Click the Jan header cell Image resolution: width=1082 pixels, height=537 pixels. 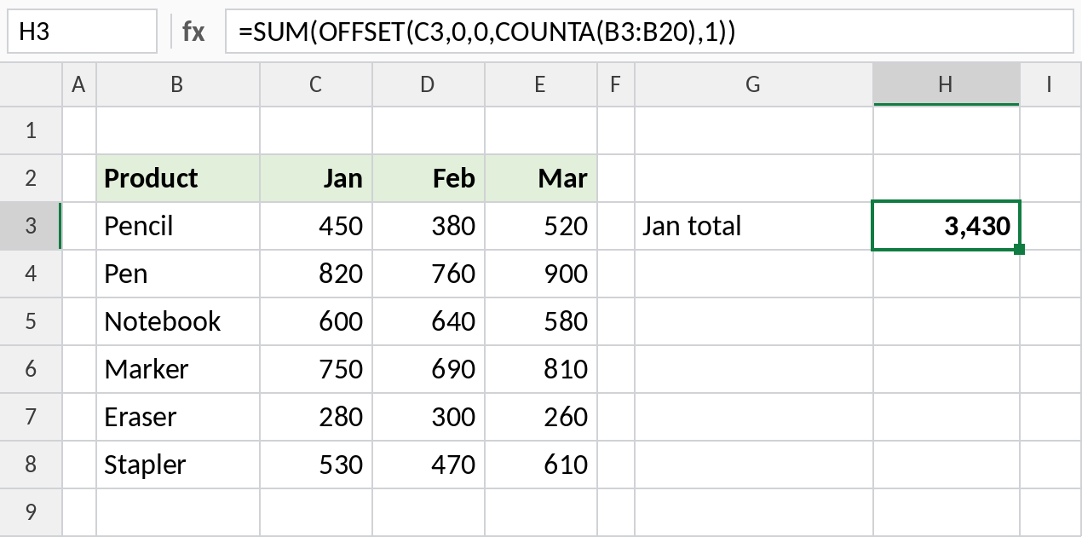(x=316, y=178)
